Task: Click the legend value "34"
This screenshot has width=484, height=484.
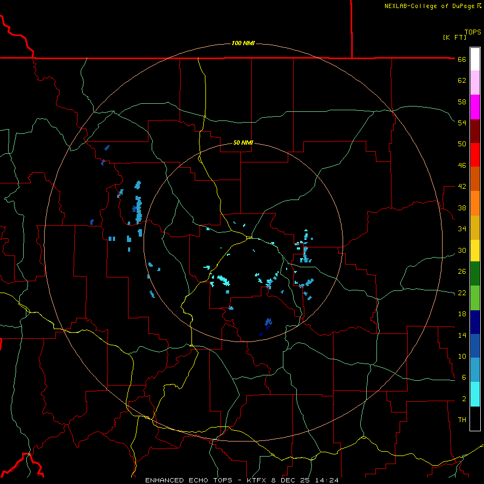Action: [x=462, y=229]
